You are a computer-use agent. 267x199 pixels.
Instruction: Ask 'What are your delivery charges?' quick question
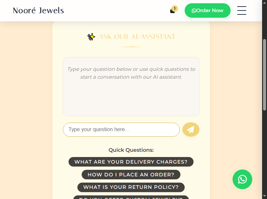coord(131,162)
